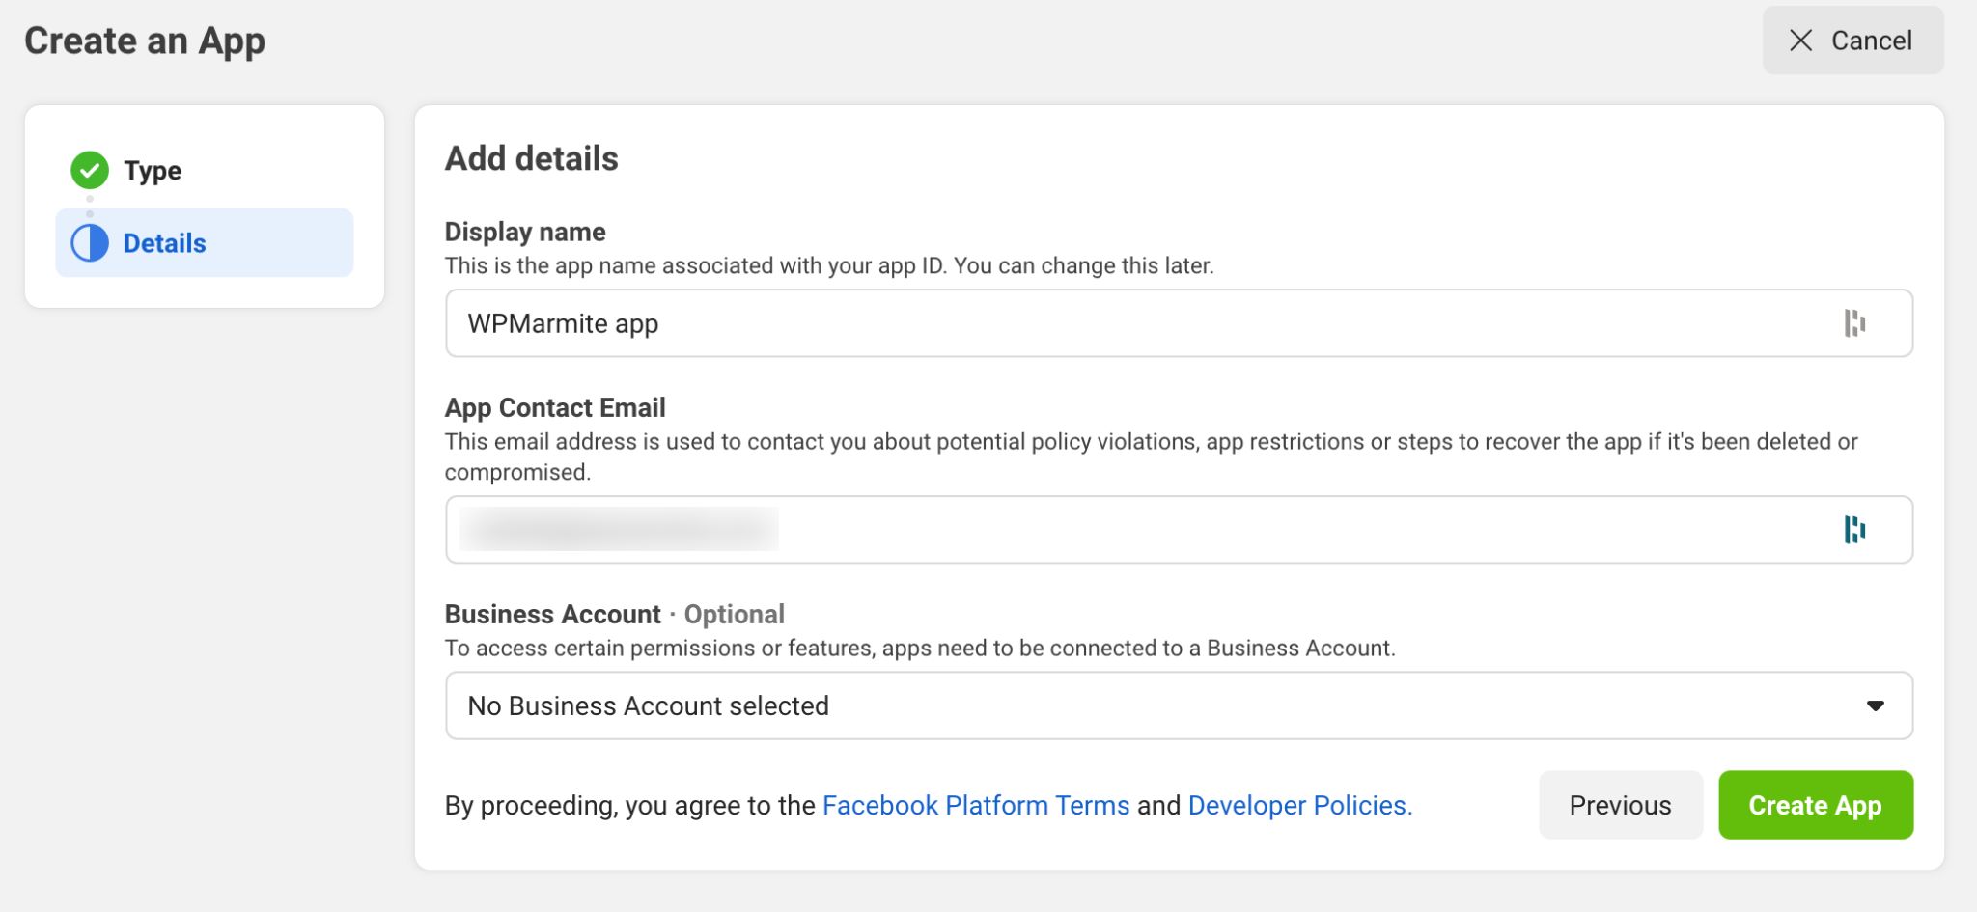This screenshot has height=912, width=1977.
Task: Select the Type step in sidebar
Action: [x=153, y=171]
